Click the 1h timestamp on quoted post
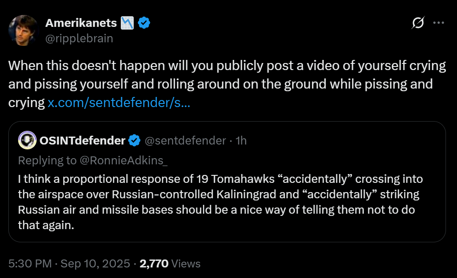This screenshot has height=278, width=457. (x=241, y=141)
